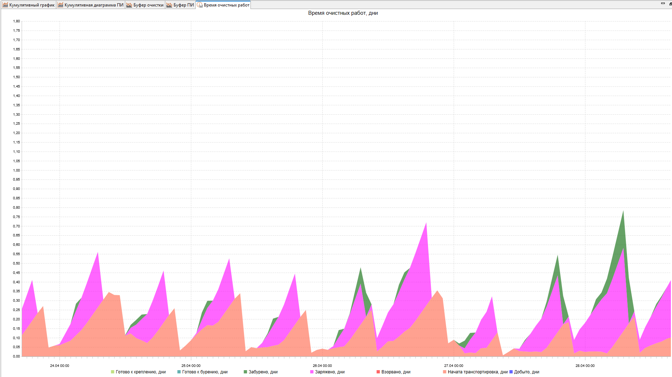Click the chart icon on Кумулятивный график tab
Screen dimensions: 672x377
(x=5, y=5)
